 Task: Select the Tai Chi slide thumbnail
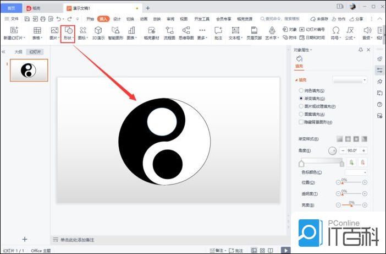29,70
